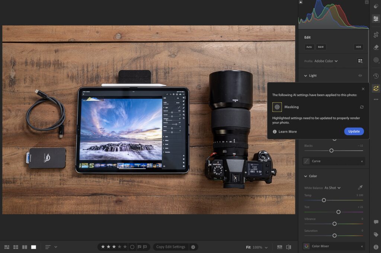Select the Crop and rotate tool

pyautogui.click(x=376, y=35)
